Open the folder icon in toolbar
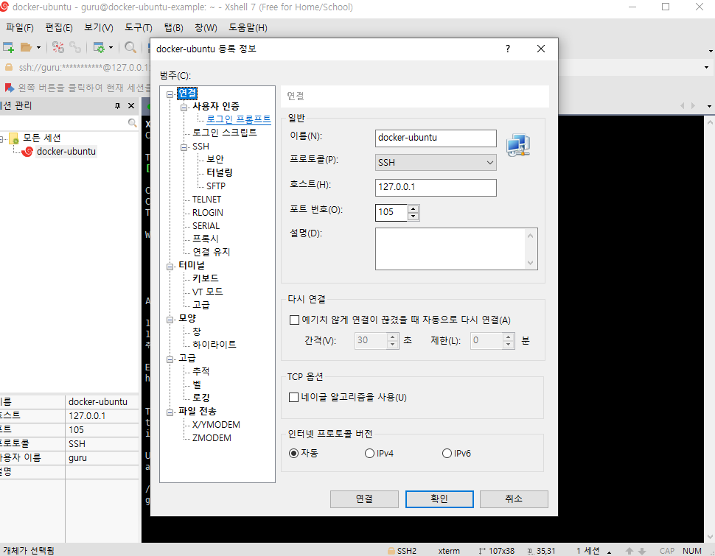The width and height of the screenshot is (715, 556). [x=26, y=47]
